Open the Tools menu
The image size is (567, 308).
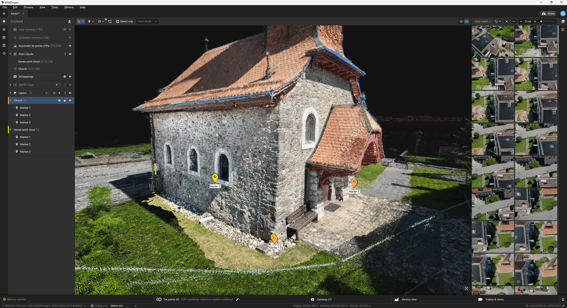(x=55, y=7)
